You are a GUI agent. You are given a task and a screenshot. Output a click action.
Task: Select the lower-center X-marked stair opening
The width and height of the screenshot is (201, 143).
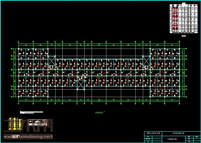81,85
